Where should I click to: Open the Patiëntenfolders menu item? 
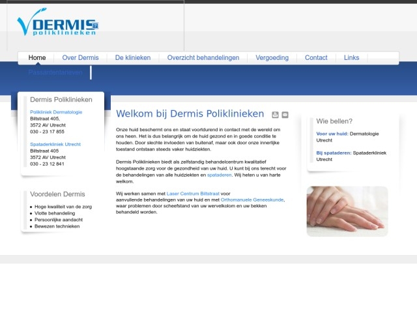pyautogui.click(x=55, y=72)
